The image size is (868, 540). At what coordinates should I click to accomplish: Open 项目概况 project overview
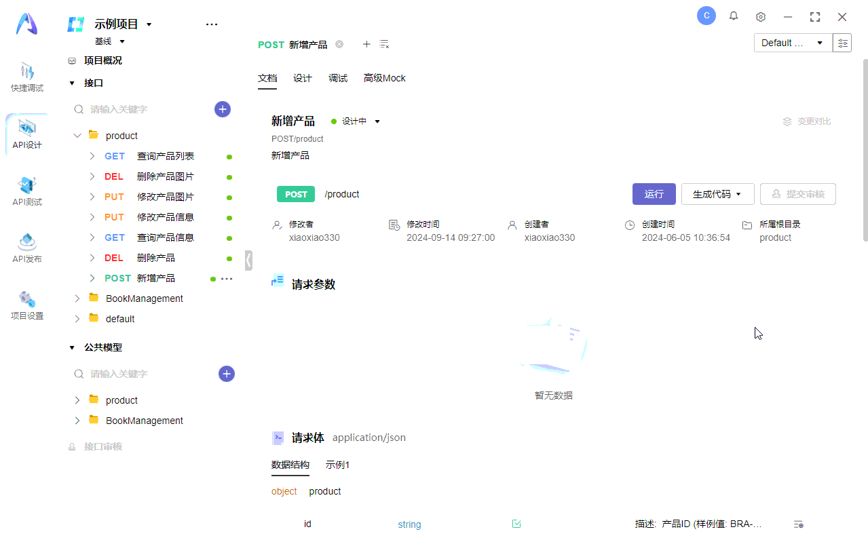coord(103,60)
